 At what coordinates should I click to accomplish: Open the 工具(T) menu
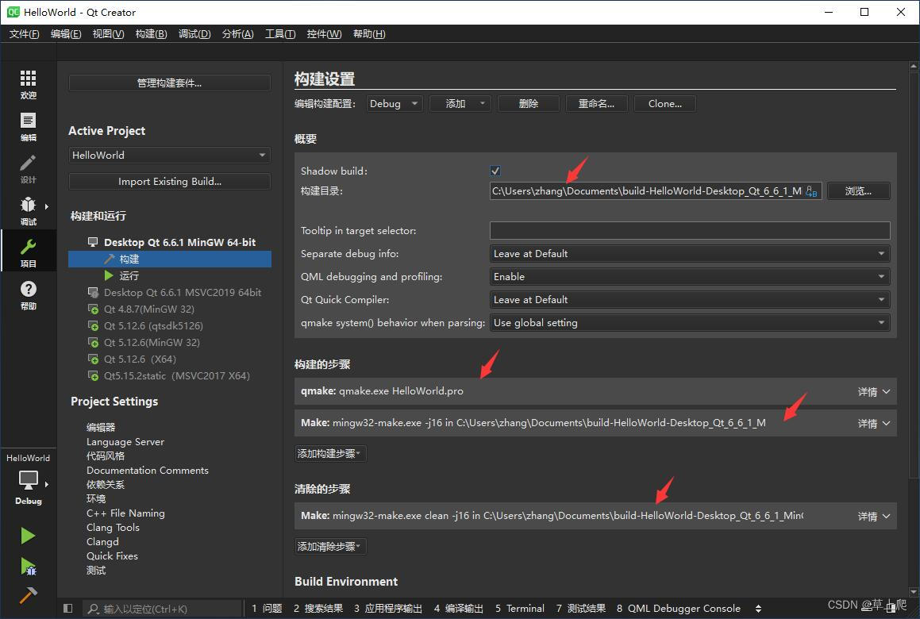click(x=280, y=34)
